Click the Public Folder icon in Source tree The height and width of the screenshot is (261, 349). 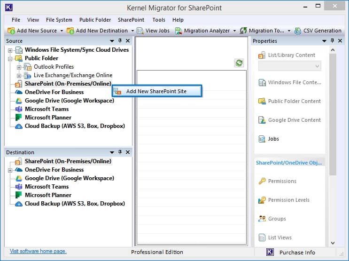point(19,58)
